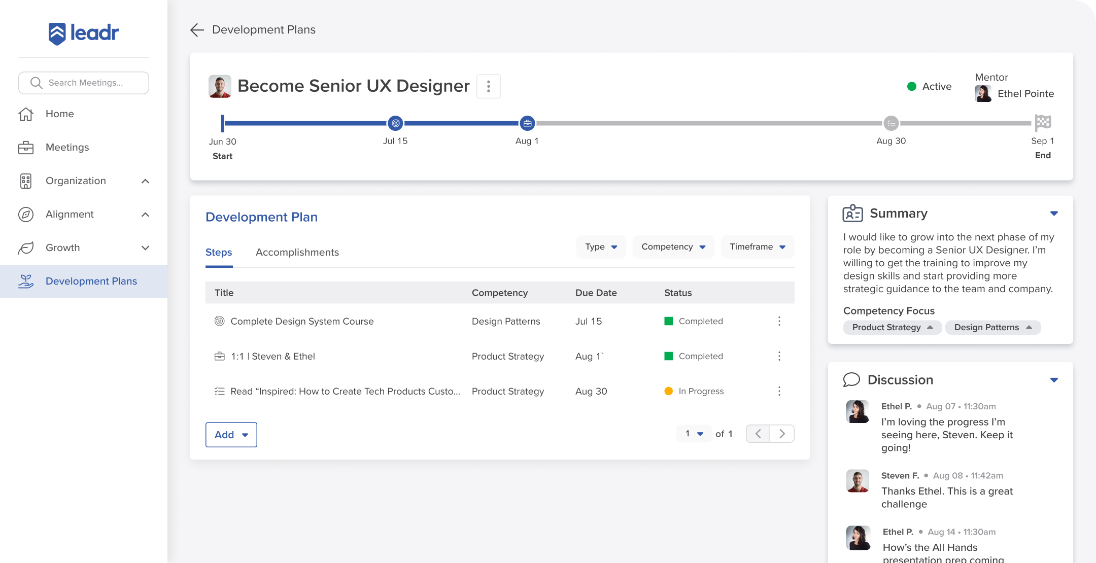Expand the Growth menu chevron

(x=146, y=248)
